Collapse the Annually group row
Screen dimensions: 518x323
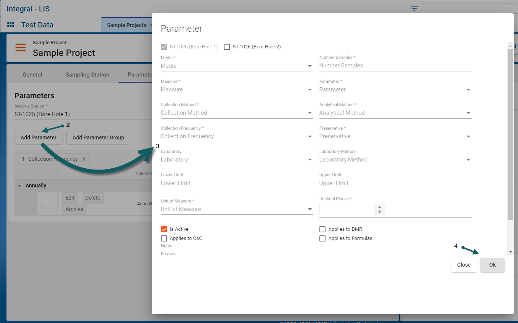19,186
